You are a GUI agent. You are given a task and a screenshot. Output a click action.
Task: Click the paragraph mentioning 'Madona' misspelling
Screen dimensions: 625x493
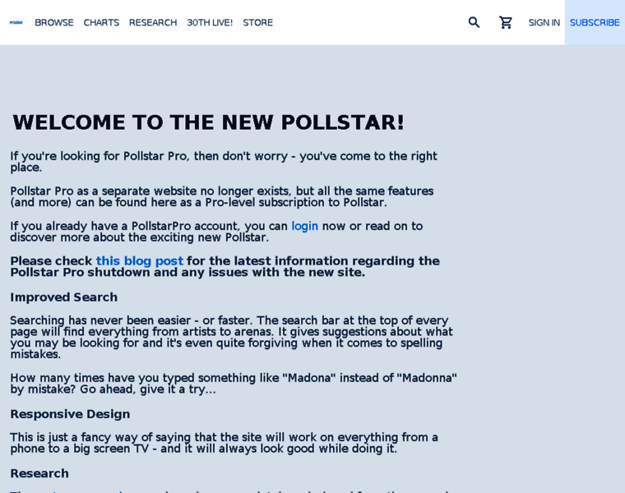(x=233, y=384)
